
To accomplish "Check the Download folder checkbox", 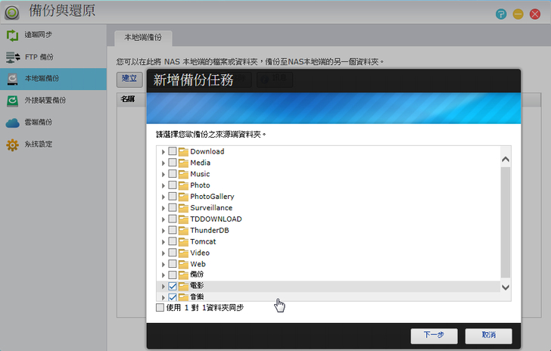I will pyautogui.click(x=173, y=151).
